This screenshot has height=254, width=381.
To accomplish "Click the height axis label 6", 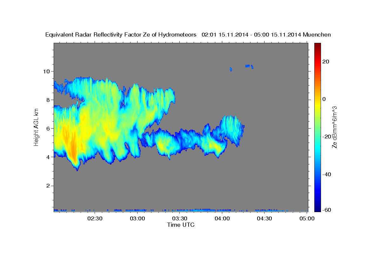I will click(49, 129).
